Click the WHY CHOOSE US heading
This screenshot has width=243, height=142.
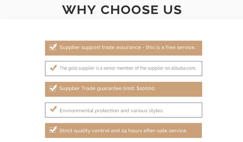(122, 10)
